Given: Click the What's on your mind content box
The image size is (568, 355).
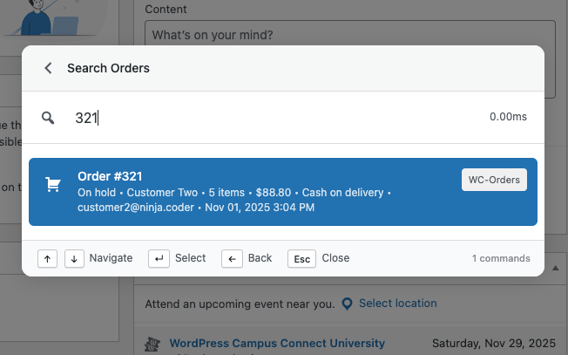Looking at the screenshot, I should point(348,37).
